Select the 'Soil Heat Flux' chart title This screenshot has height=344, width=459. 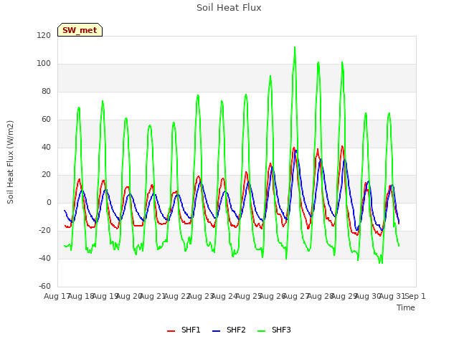pyautogui.click(x=229, y=8)
